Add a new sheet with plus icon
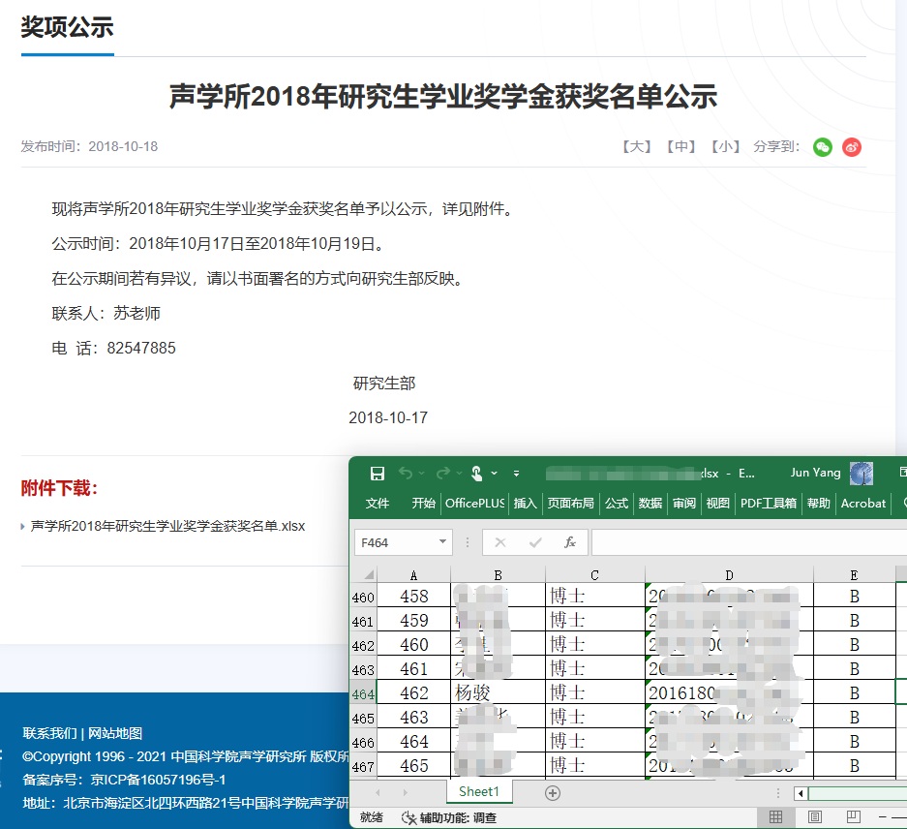The image size is (907, 829). click(x=553, y=793)
